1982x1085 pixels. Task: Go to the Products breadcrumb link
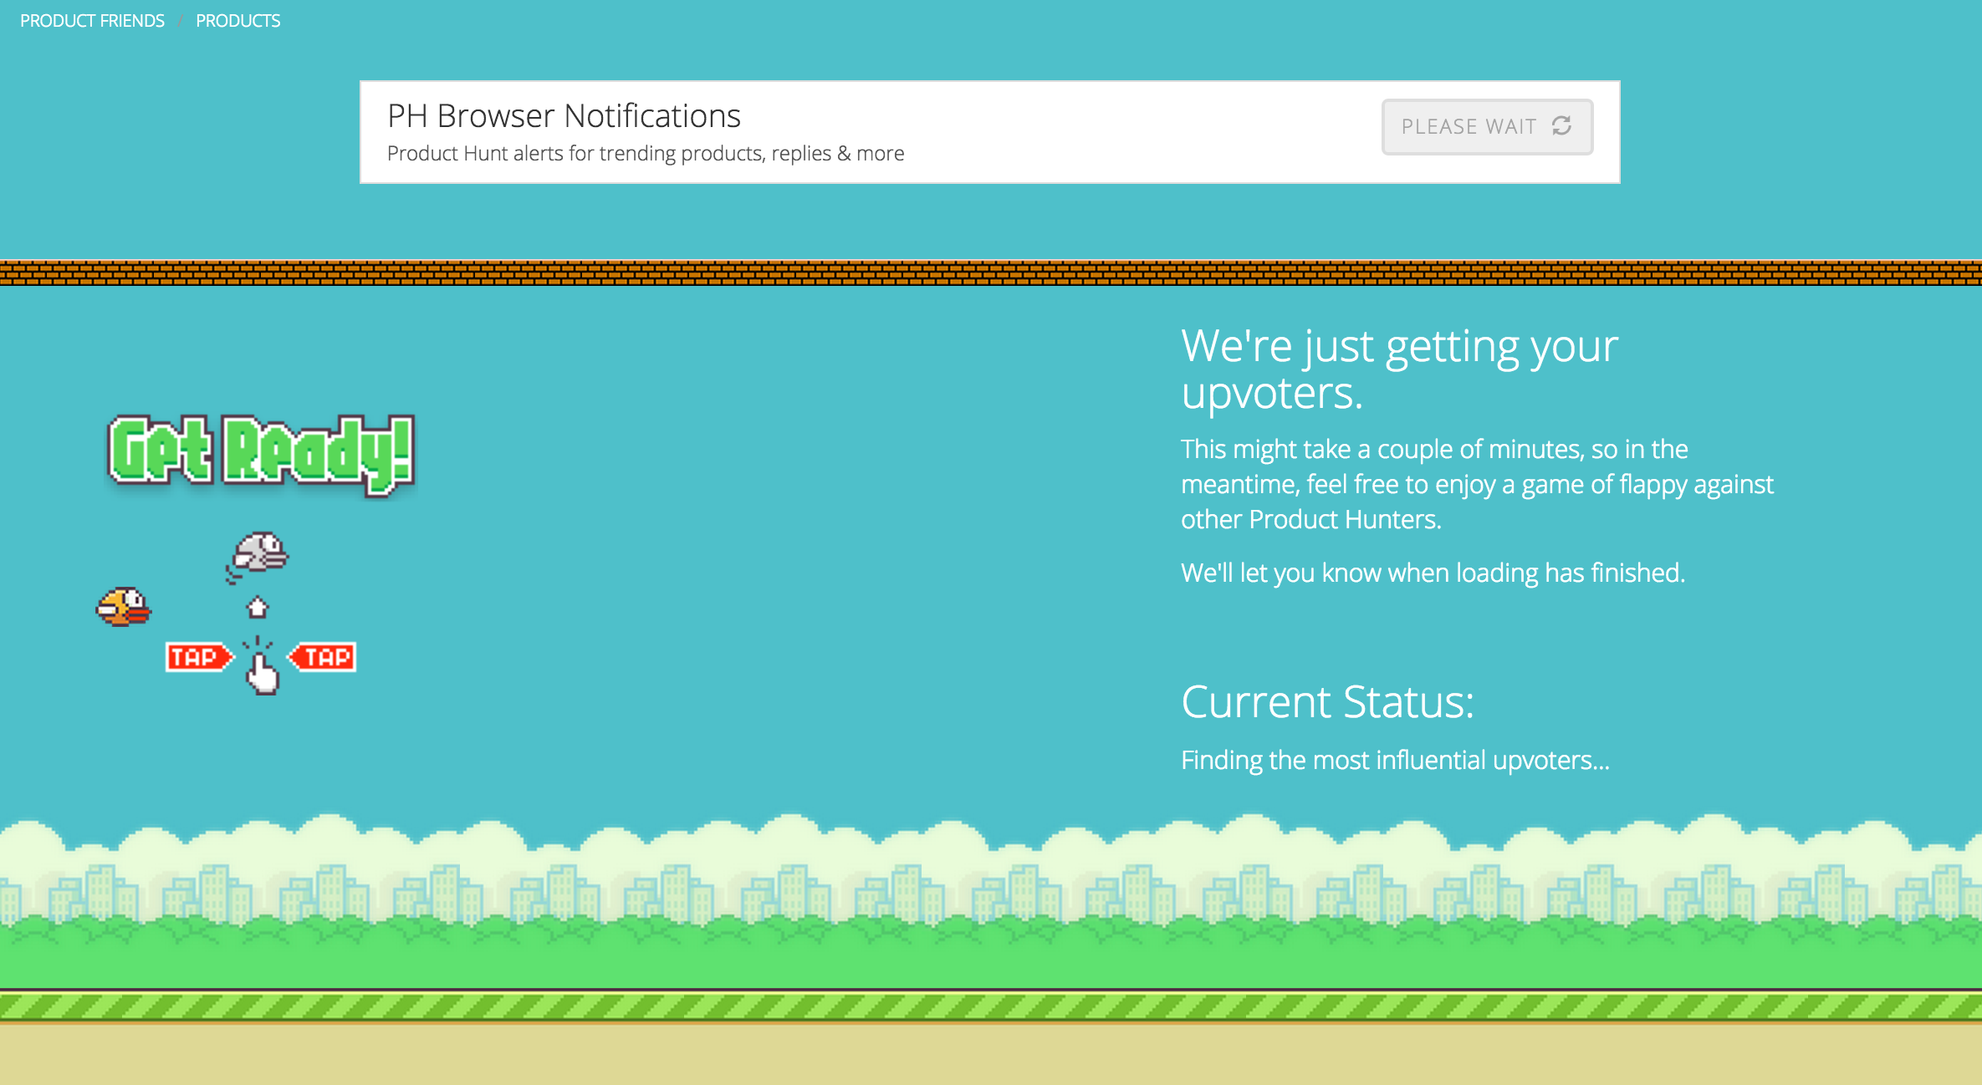[238, 21]
